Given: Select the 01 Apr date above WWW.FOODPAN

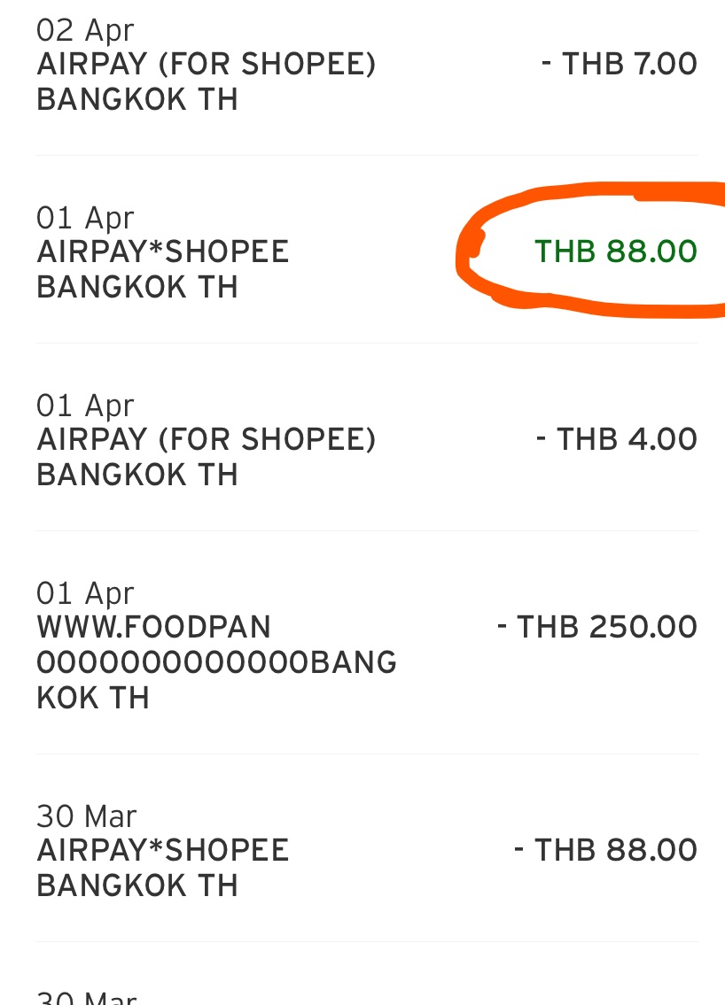Looking at the screenshot, I should [x=85, y=593].
